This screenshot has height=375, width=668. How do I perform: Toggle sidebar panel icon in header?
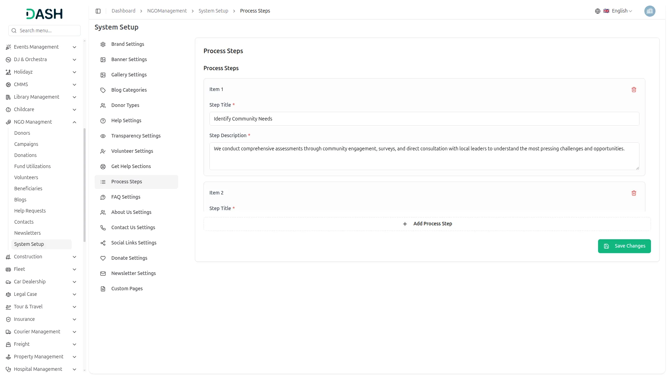98,11
